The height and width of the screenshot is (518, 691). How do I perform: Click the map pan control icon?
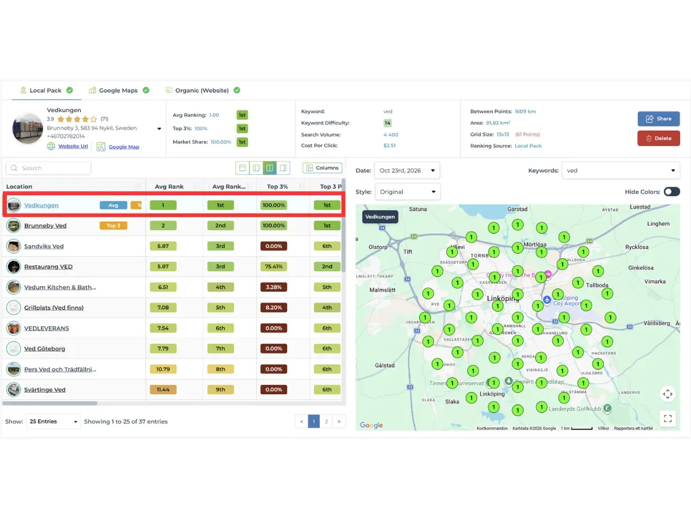pyautogui.click(x=668, y=394)
